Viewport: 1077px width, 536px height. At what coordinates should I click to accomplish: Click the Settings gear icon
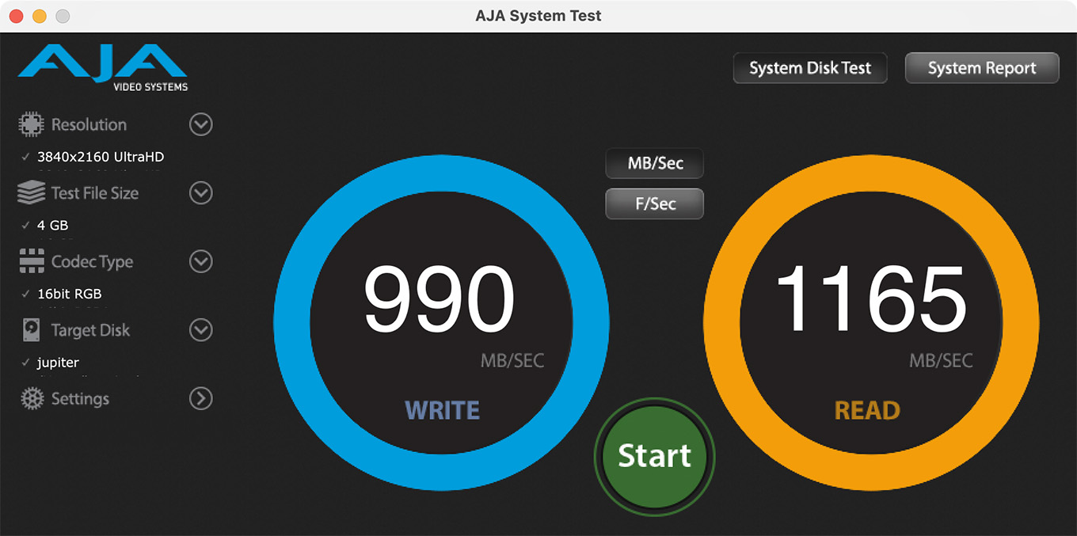pos(31,399)
